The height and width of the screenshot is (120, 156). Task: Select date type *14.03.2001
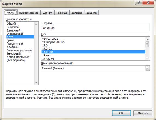94,39
